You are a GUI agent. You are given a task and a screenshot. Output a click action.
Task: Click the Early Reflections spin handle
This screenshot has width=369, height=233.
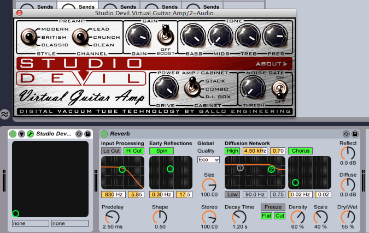[170, 169]
